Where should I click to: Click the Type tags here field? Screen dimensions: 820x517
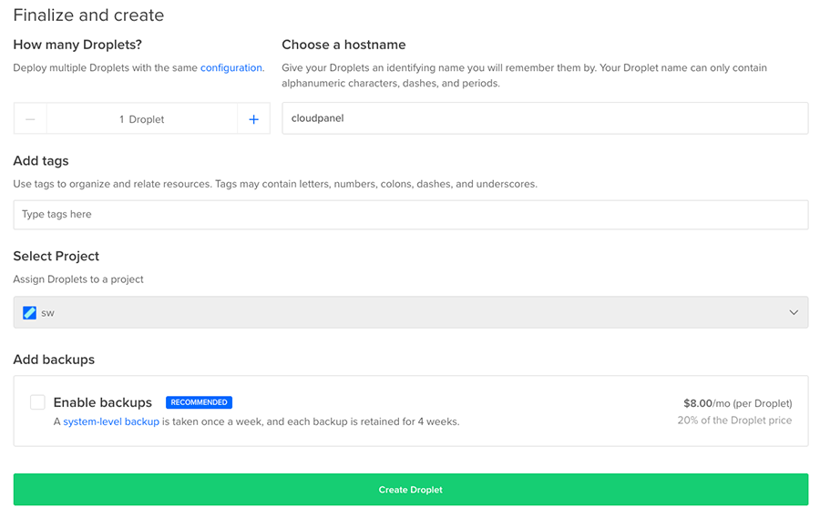point(411,215)
